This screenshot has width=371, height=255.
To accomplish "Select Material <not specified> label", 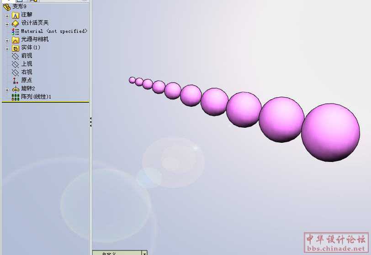I will click(x=54, y=31).
